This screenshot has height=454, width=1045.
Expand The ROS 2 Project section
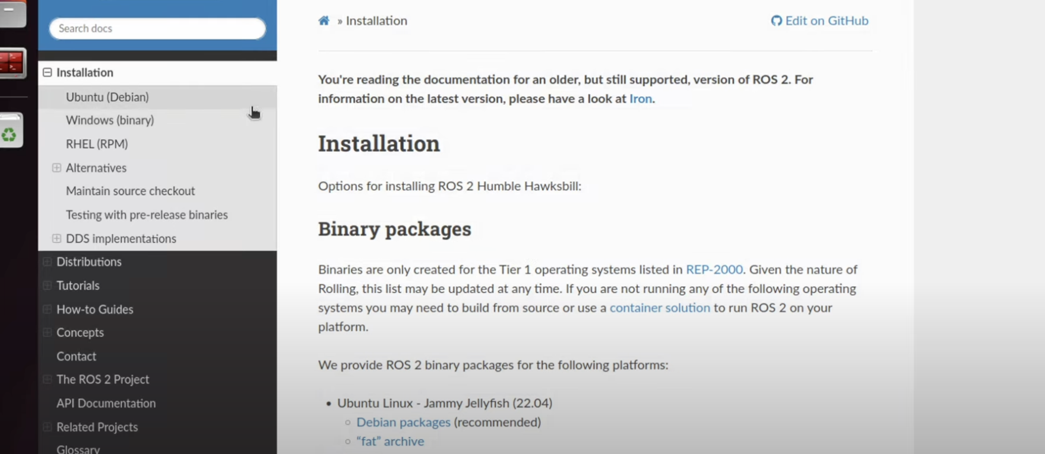pyautogui.click(x=47, y=379)
